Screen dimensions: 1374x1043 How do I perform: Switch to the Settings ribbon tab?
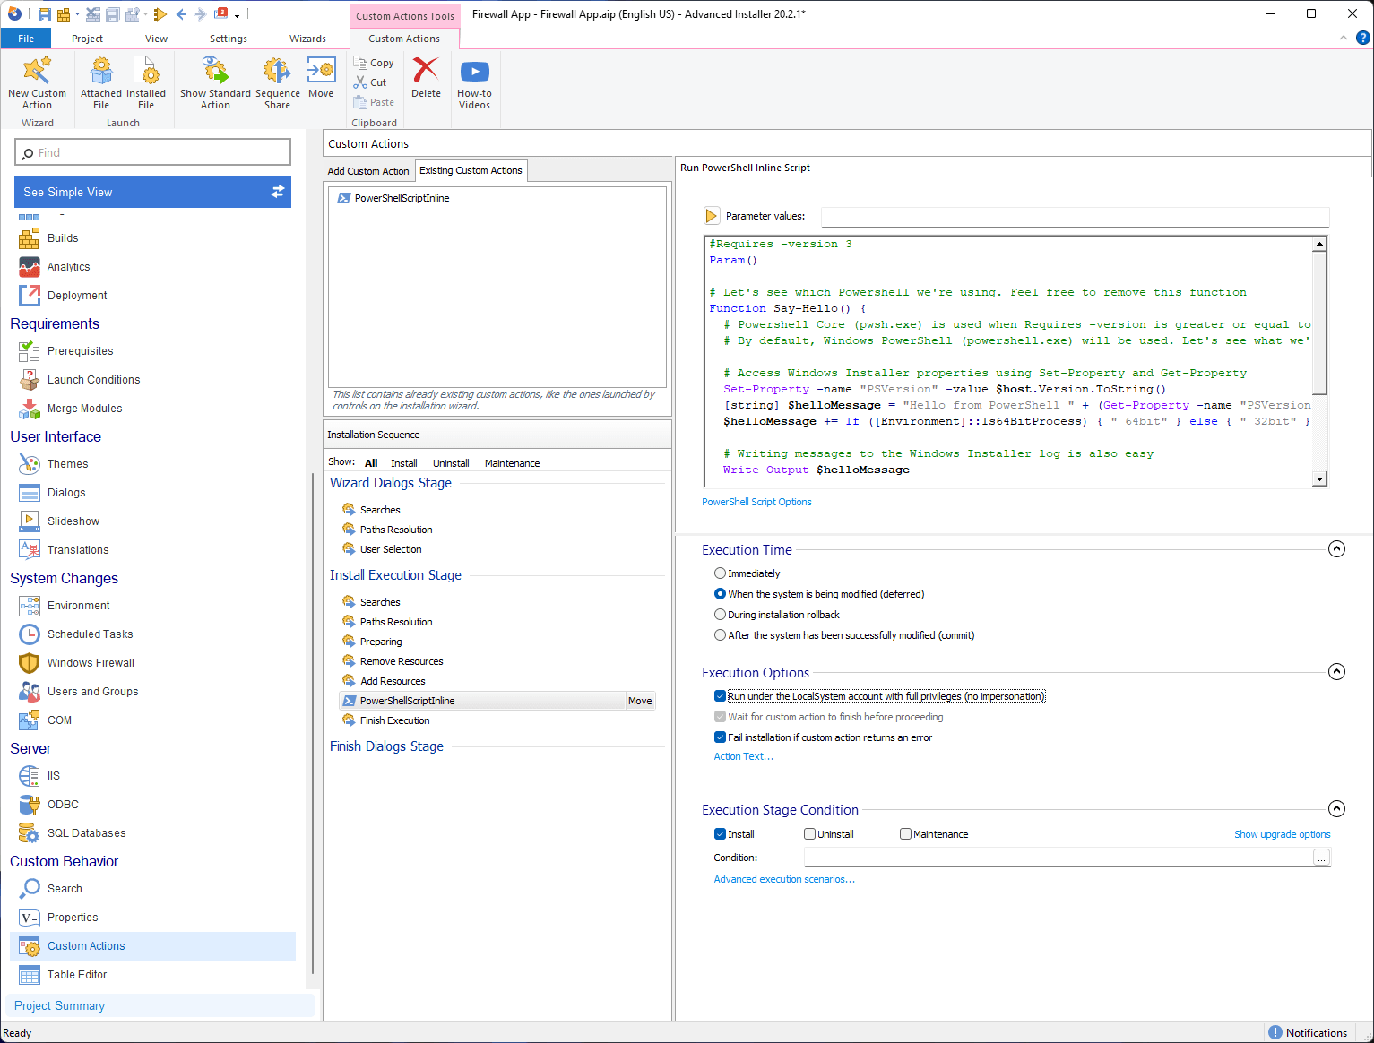229,39
